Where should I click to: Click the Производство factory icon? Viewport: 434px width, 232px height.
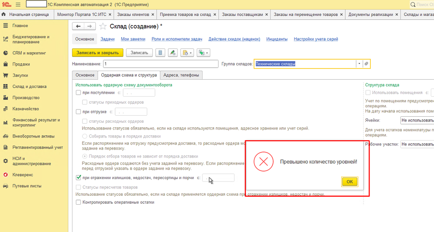point(5,98)
